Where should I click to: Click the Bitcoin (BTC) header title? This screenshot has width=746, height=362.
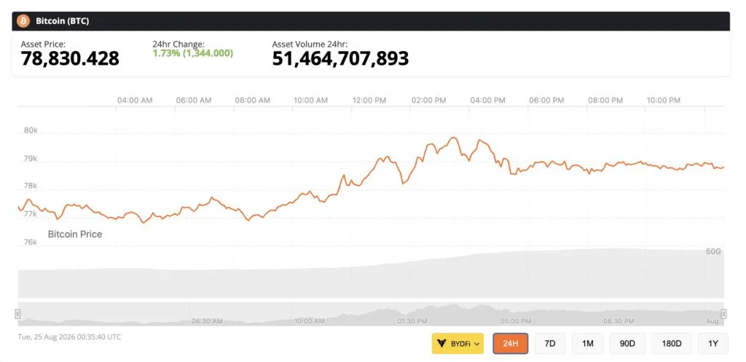pyautogui.click(x=63, y=21)
